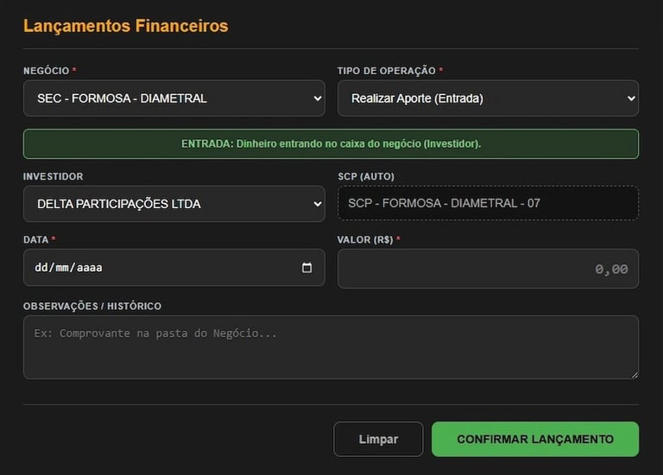Expand the Tipo de Operação dropdown

[488, 98]
